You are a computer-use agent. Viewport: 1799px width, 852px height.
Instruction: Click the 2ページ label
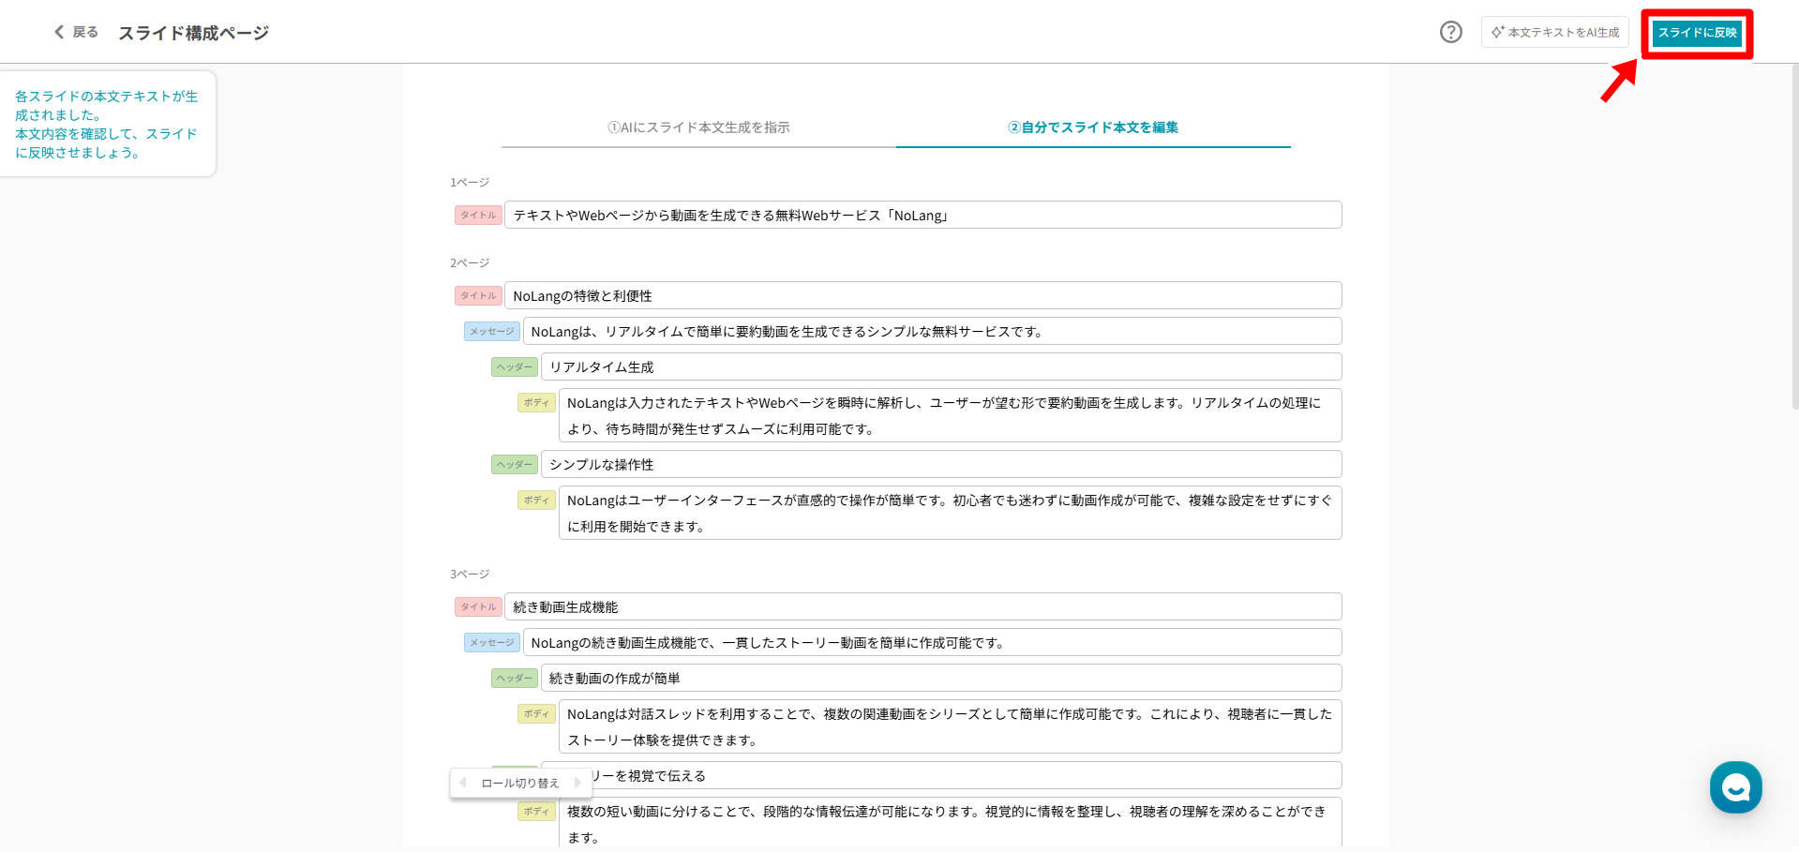(470, 262)
